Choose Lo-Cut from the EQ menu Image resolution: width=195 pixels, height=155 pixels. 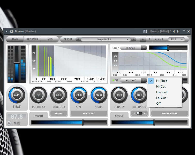164,98
